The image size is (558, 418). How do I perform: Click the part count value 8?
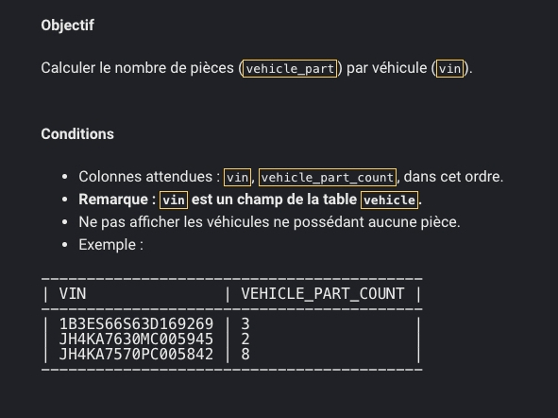tap(245, 355)
